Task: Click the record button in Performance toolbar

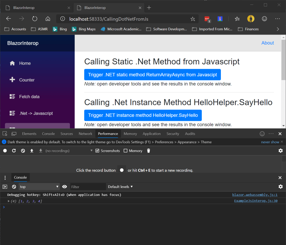Action: point(5,151)
